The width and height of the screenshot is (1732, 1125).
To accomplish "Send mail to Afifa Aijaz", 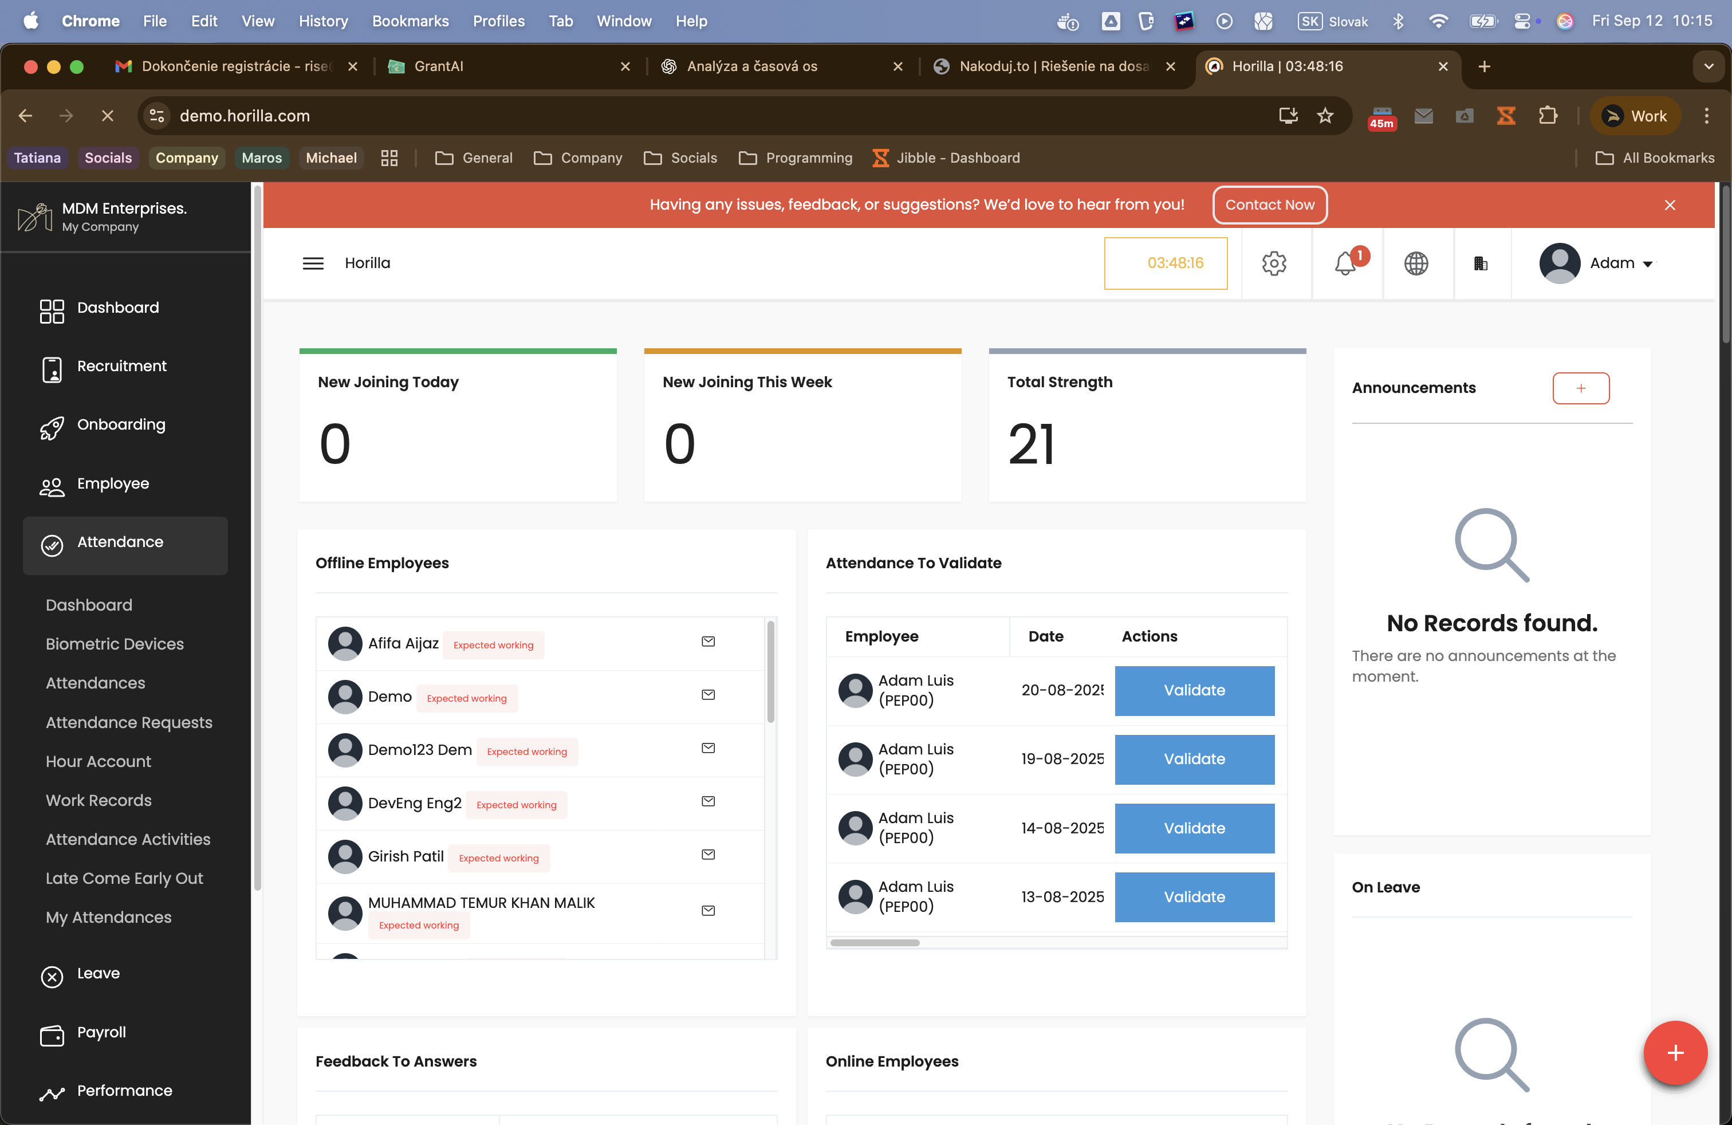I will tap(708, 641).
